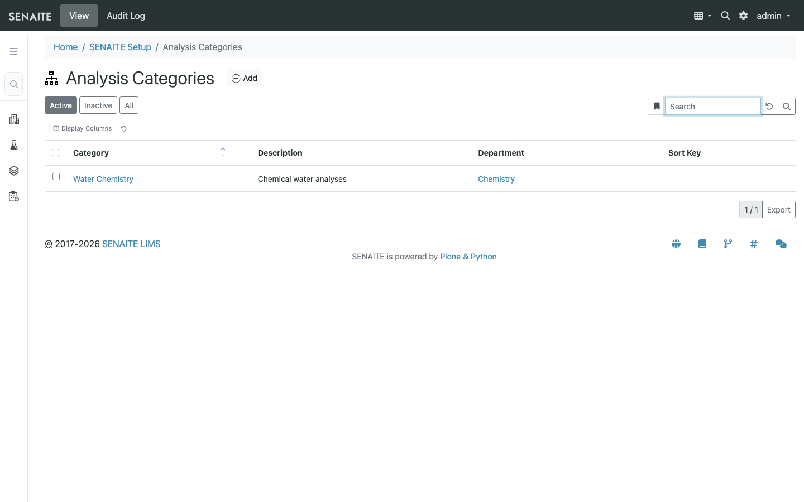
Task: Open the chat bubbles icon in footer
Action: [x=781, y=244]
